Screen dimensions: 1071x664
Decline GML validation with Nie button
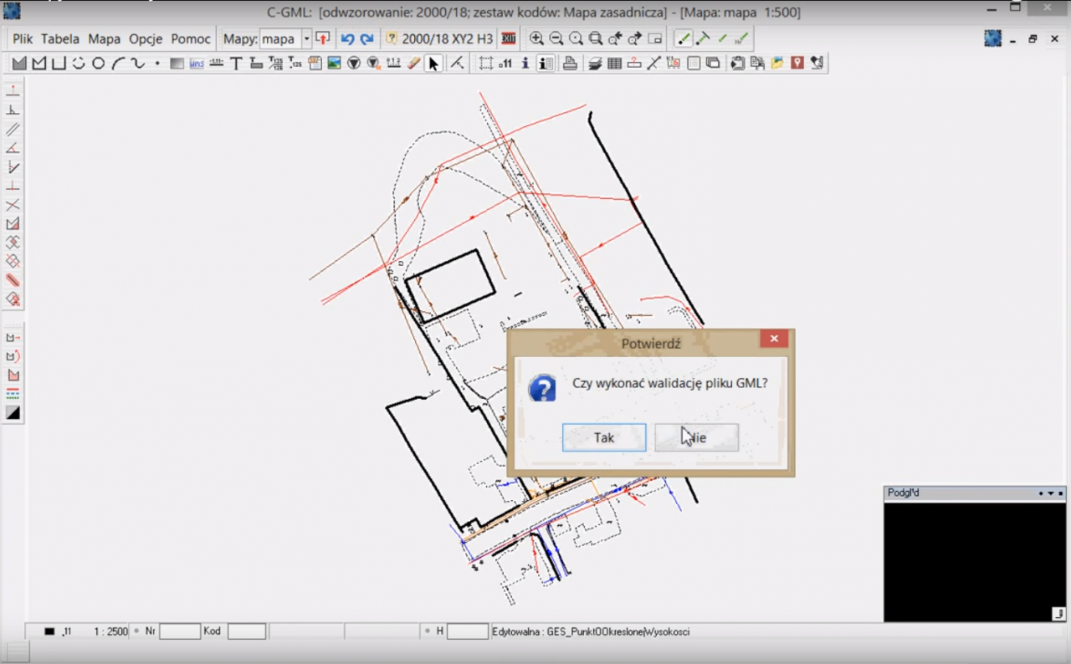coord(696,437)
